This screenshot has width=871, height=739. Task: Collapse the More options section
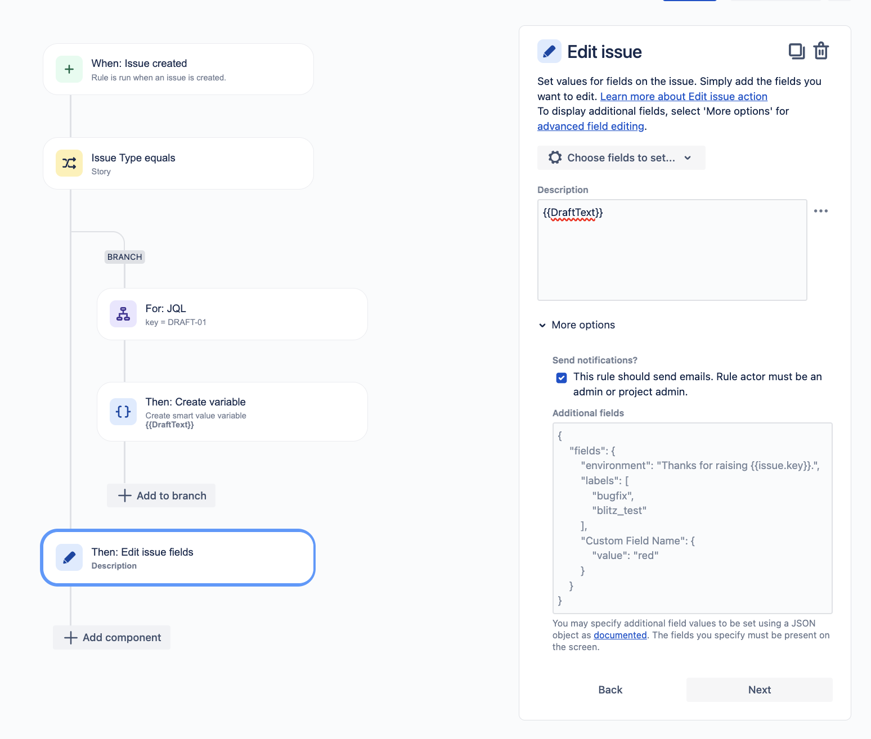577,325
